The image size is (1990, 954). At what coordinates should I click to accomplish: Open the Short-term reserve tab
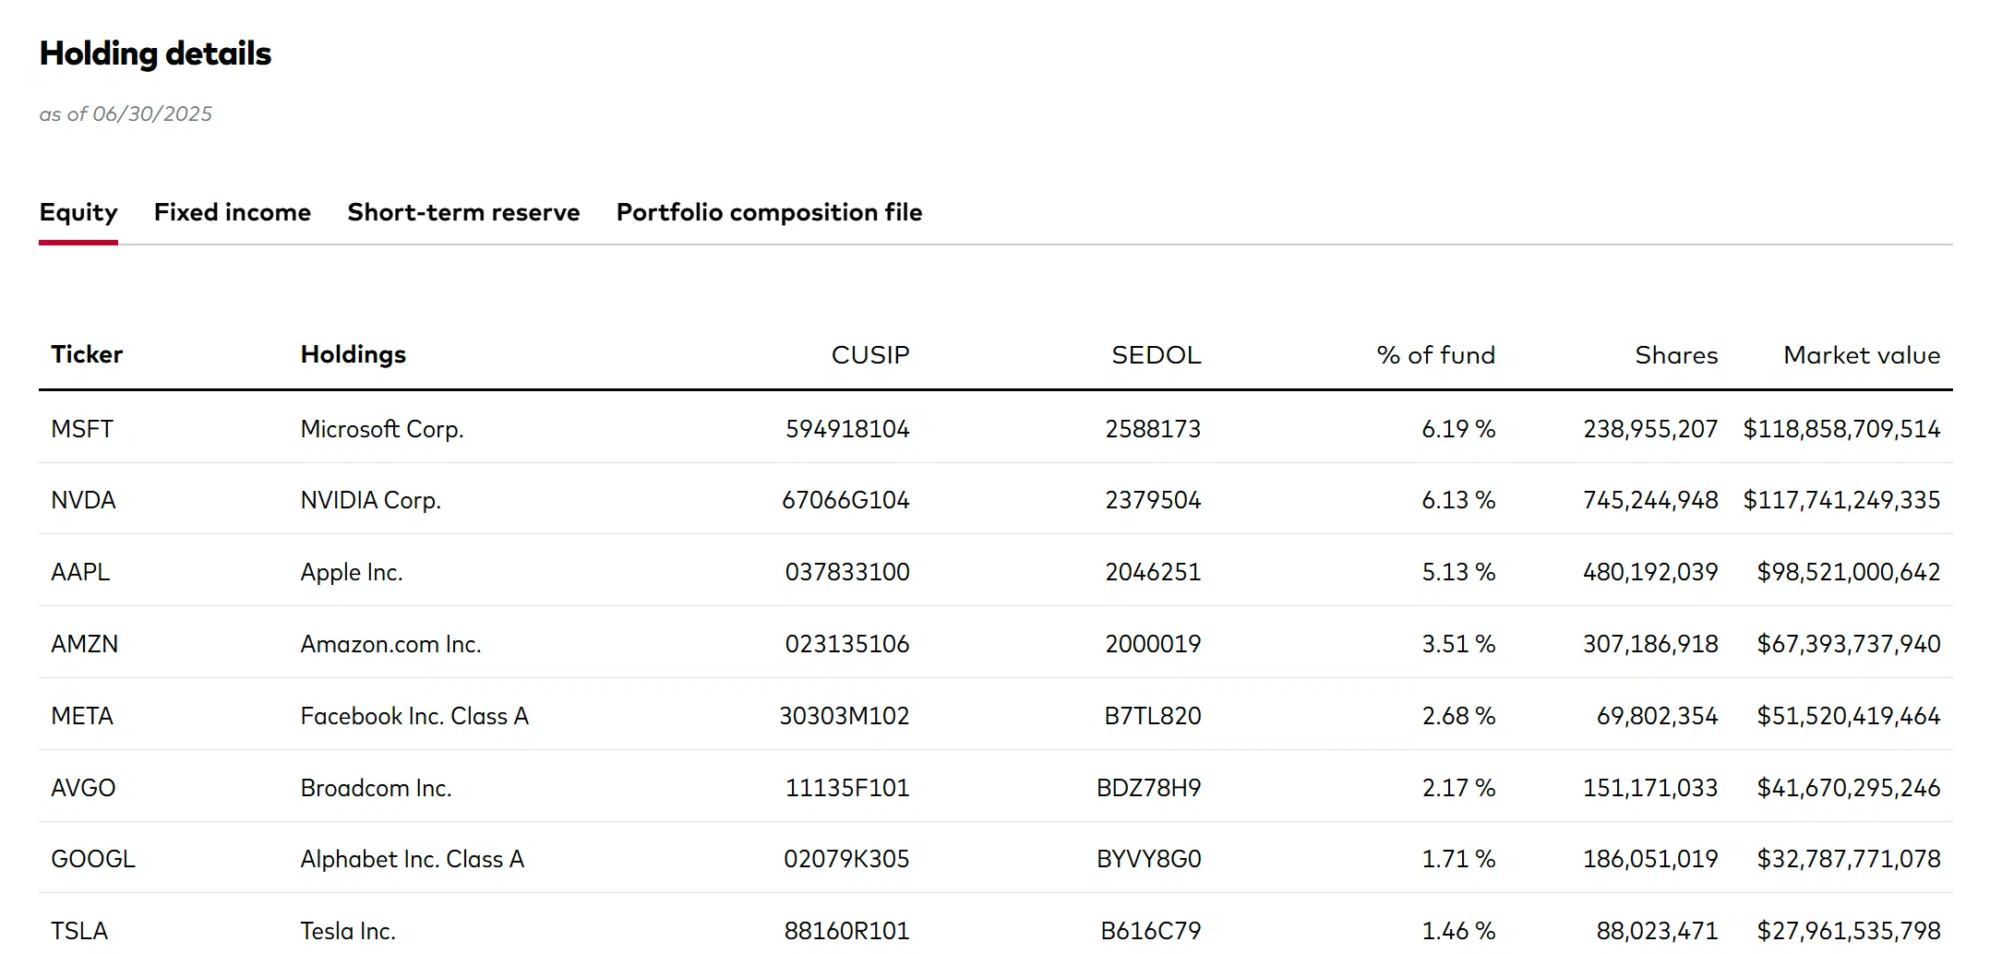tap(463, 212)
